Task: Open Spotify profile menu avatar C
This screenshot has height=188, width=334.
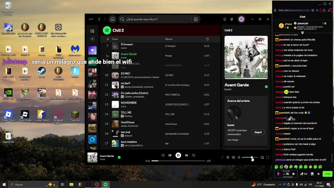Action: (x=241, y=19)
